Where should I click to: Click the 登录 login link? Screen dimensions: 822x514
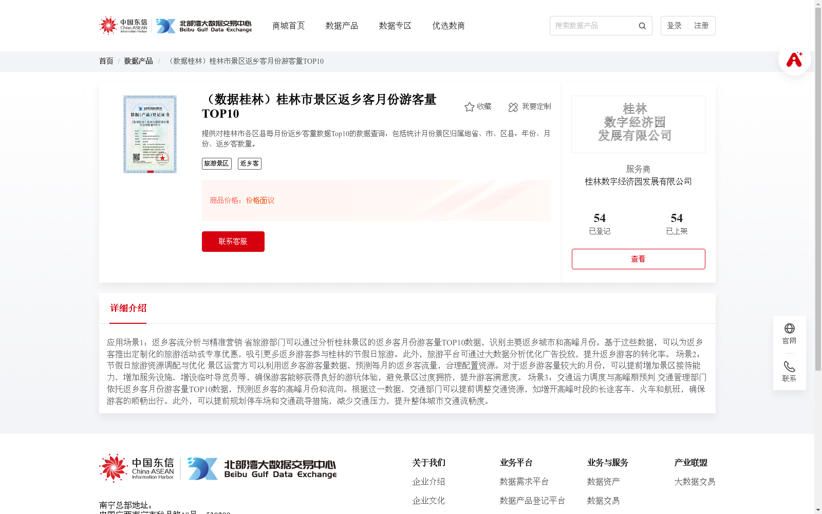pyautogui.click(x=674, y=26)
